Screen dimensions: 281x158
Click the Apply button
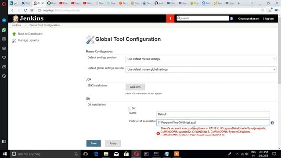pos(113,144)
